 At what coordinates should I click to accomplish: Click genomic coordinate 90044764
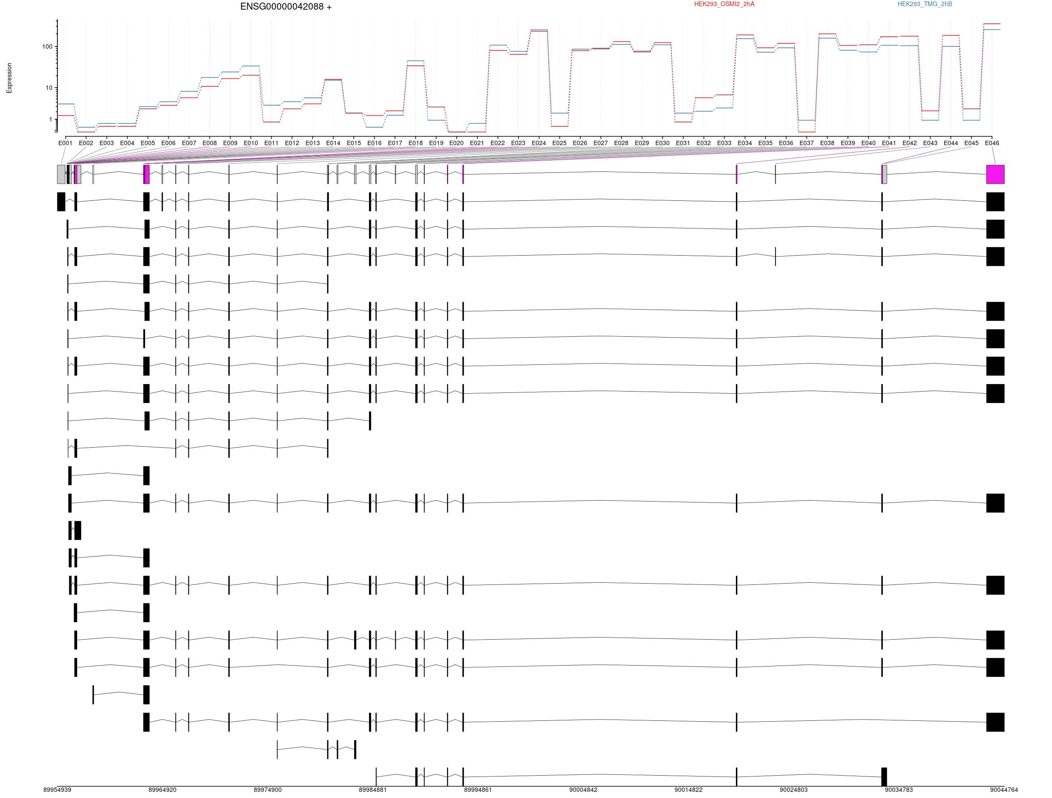pyautogui.click(x=1004, y=790)
